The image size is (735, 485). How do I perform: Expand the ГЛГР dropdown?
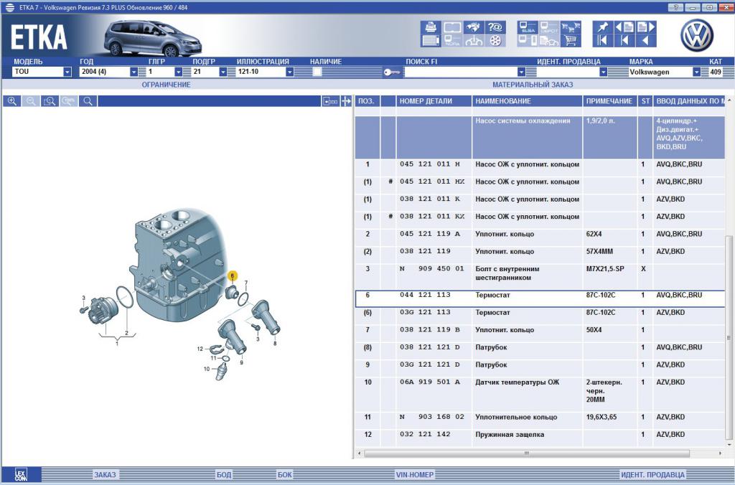[x=179, y=72]
